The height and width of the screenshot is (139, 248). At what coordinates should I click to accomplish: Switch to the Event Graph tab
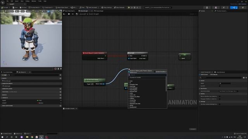click(84, 11)
